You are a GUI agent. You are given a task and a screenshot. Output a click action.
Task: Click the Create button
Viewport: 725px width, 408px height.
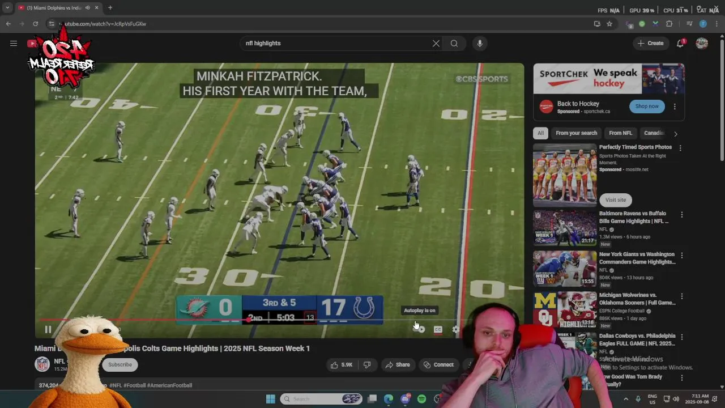pos(650,43)
